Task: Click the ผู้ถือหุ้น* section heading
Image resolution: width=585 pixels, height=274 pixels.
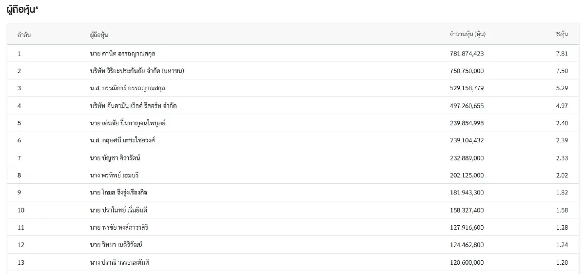Action: click(x=22, y=11)
